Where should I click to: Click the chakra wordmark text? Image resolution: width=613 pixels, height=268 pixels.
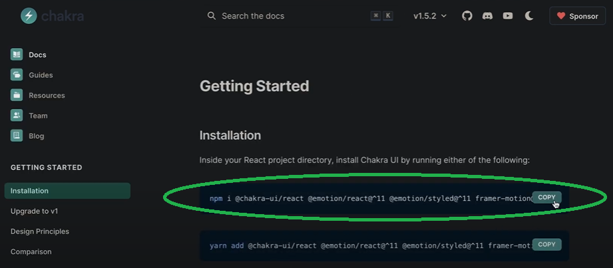click(63, 16)
